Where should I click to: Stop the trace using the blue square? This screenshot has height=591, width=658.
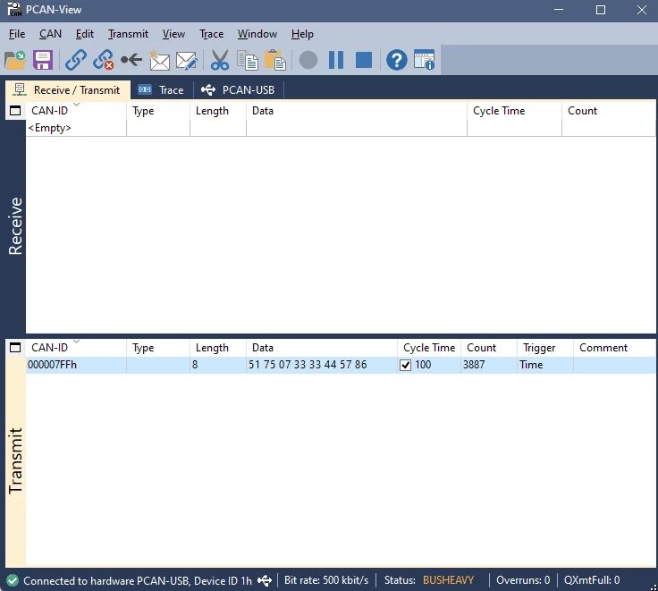point(364,60)
